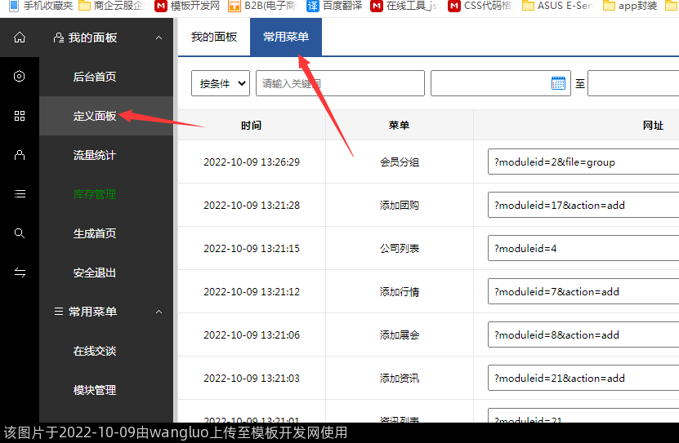Image resolution: width=679 pixels, height=443 pixels.
Task: Open the search magnifier icon in sidebar
Action: click(x=20, y=233)
